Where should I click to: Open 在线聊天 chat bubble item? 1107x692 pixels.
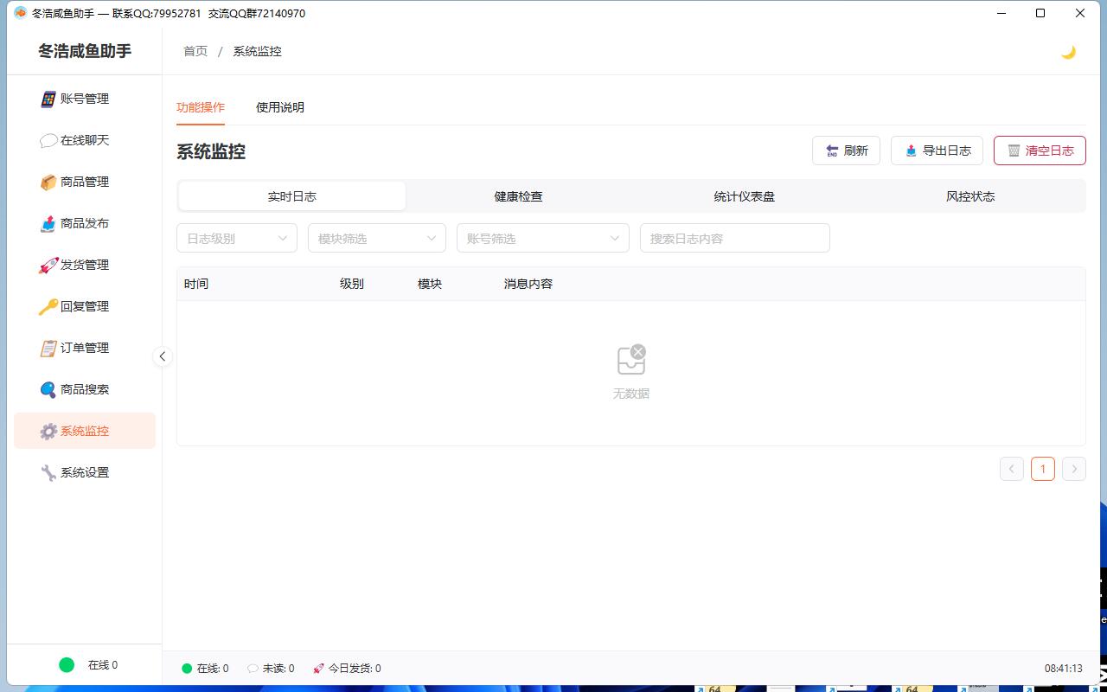click(85, 140)
